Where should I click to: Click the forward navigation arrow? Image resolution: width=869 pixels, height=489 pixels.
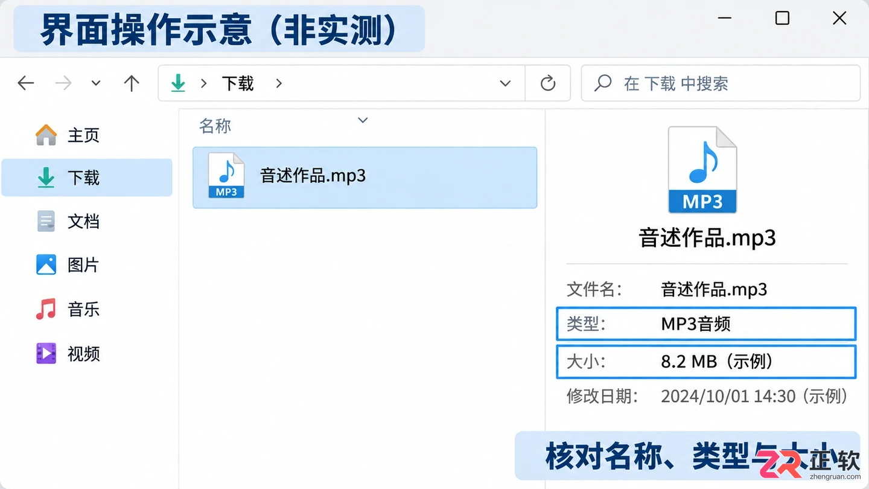tap(63, 83)
